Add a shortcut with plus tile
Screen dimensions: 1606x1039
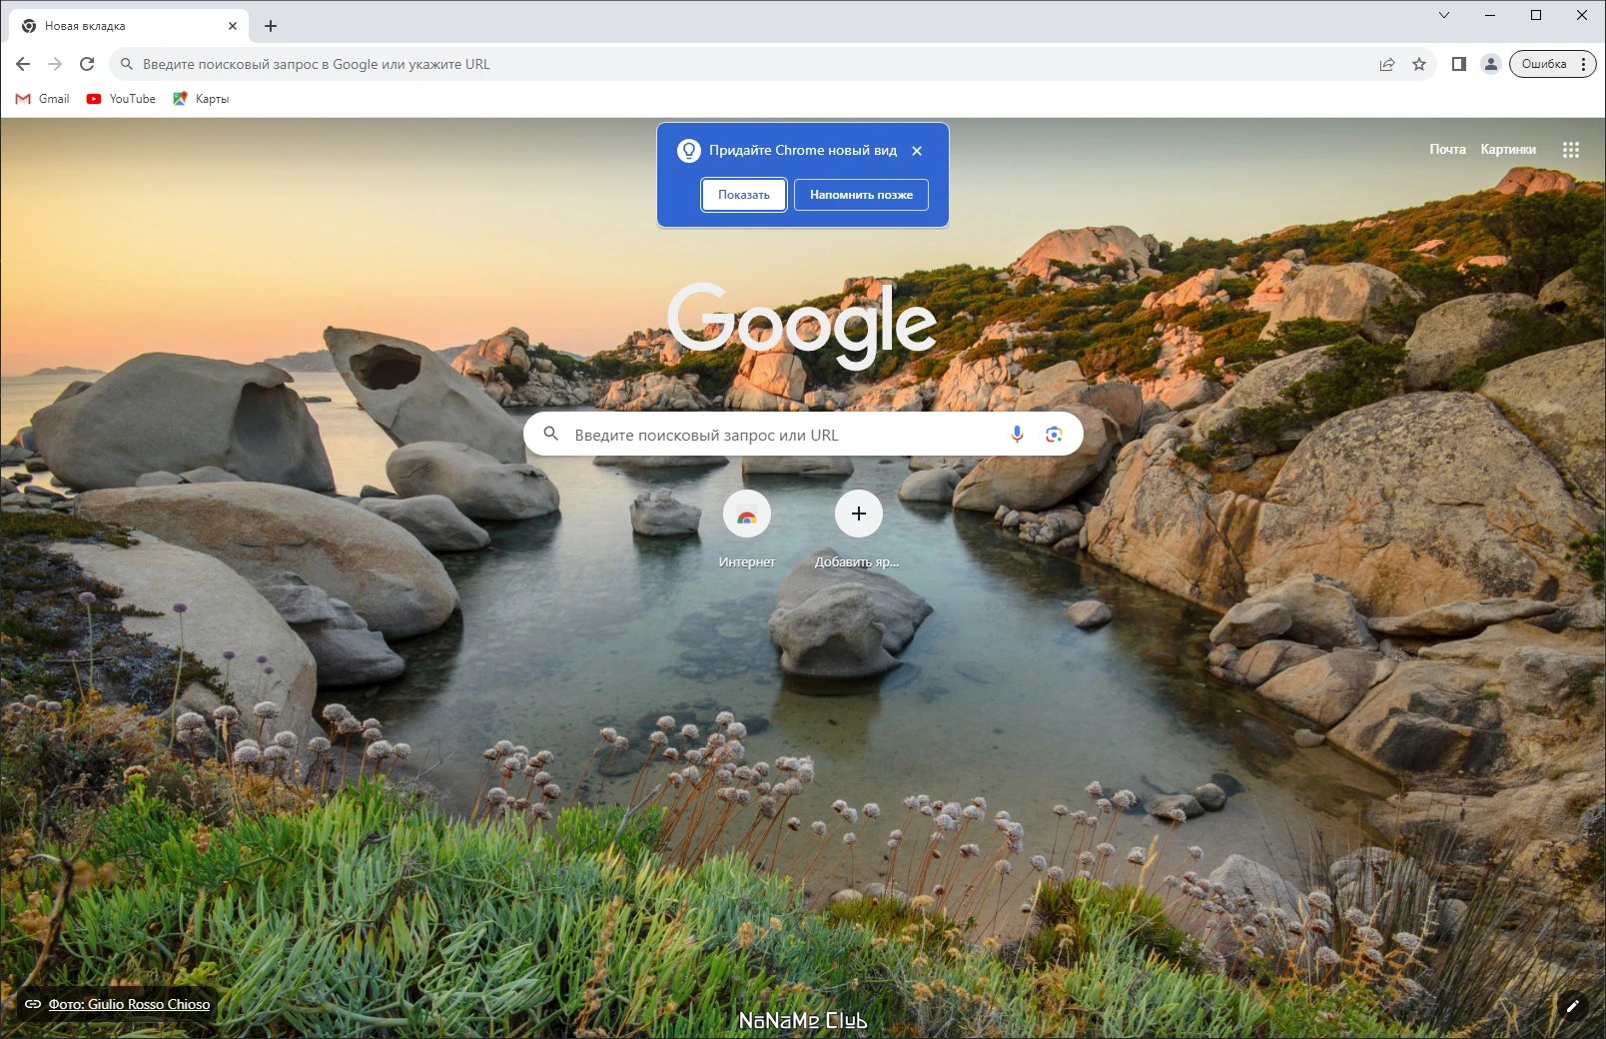click(x=858, y=529)
